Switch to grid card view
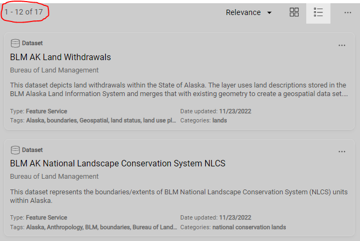This screenshot has height=241, width=360. pyautogui.click(x=294, y=12)
